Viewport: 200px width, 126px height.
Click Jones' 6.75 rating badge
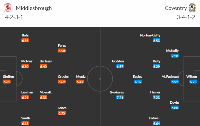pyautogui.click(x=62, y=113)
